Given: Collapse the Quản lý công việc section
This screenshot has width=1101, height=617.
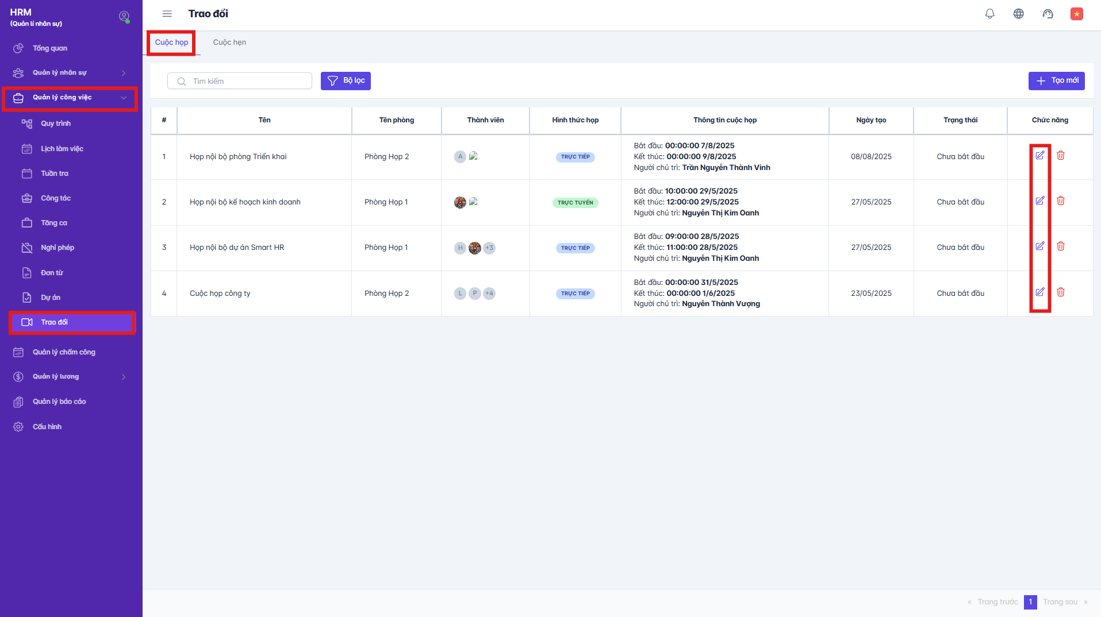Looking at the screenshot, I should 123,98.
